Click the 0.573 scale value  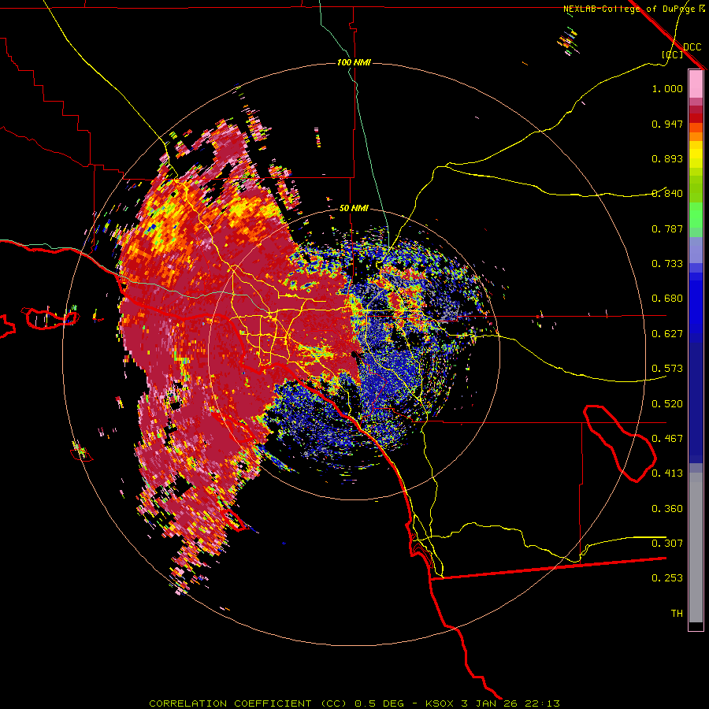[x=667, y=369]
